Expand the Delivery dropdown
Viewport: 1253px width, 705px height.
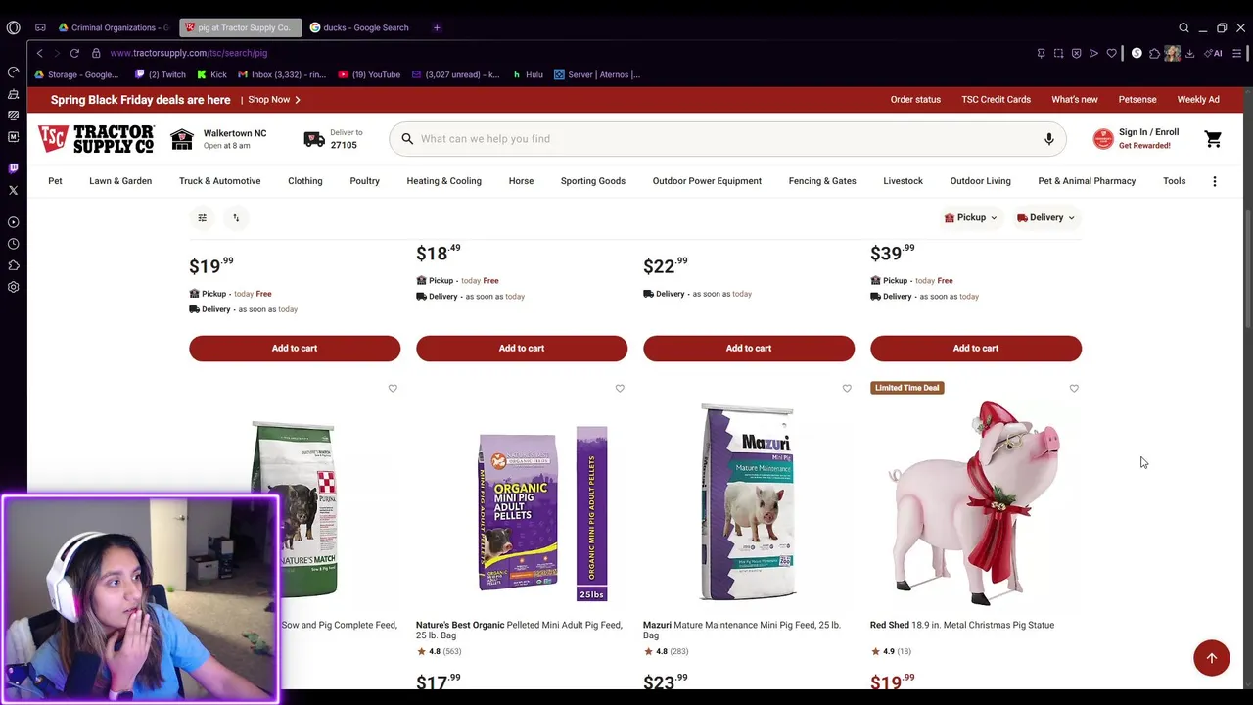[x=1045, y=217]
